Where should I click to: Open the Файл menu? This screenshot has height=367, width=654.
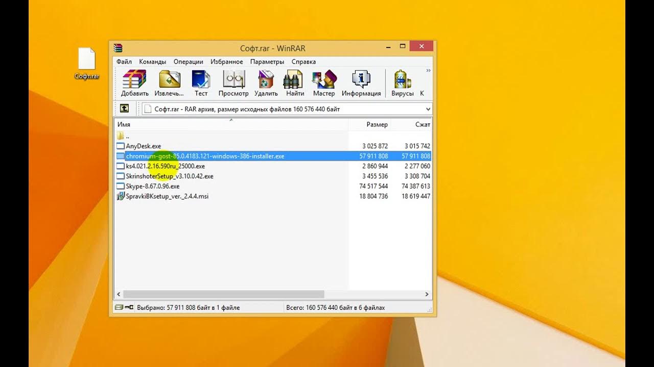(x=124, y=62)
